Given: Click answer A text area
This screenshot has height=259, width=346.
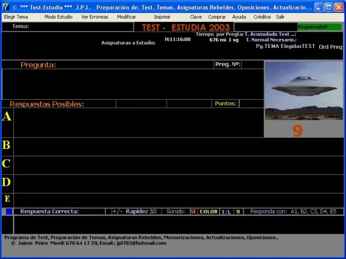Looking at the screenshot, I should tap(138, 123).
